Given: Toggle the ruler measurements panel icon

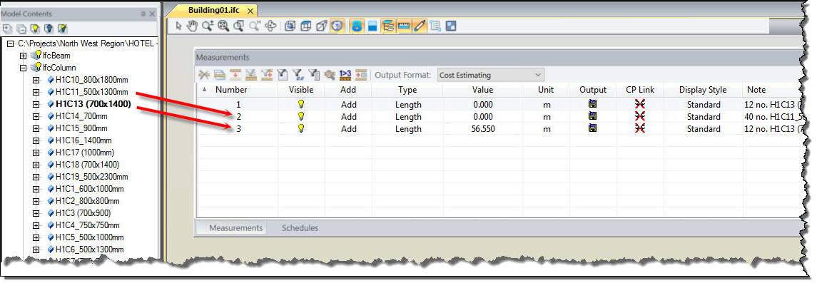Looking at the screenshot, I should click(x=404, y=26).
